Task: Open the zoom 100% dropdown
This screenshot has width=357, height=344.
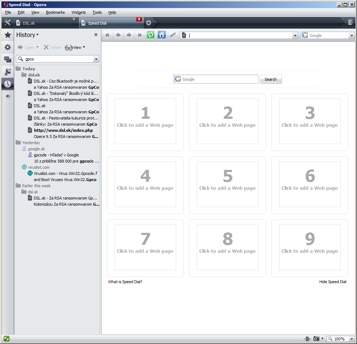Action: click(351, 339)
